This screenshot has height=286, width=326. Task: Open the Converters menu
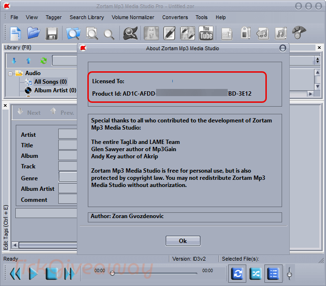point(175,17)
